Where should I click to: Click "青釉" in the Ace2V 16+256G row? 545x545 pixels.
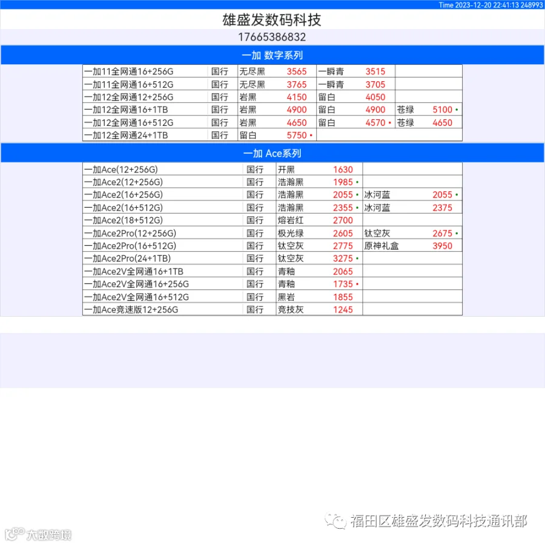pos(286,284)
